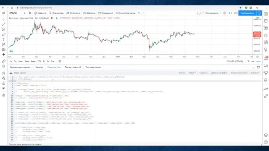Toggle percent scale mode
Image resolution: width=269 pixels, height=151 pixels.
(248, 61)
